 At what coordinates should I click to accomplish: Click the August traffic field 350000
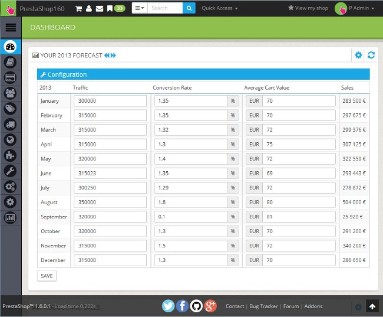[x=110, y=202]
